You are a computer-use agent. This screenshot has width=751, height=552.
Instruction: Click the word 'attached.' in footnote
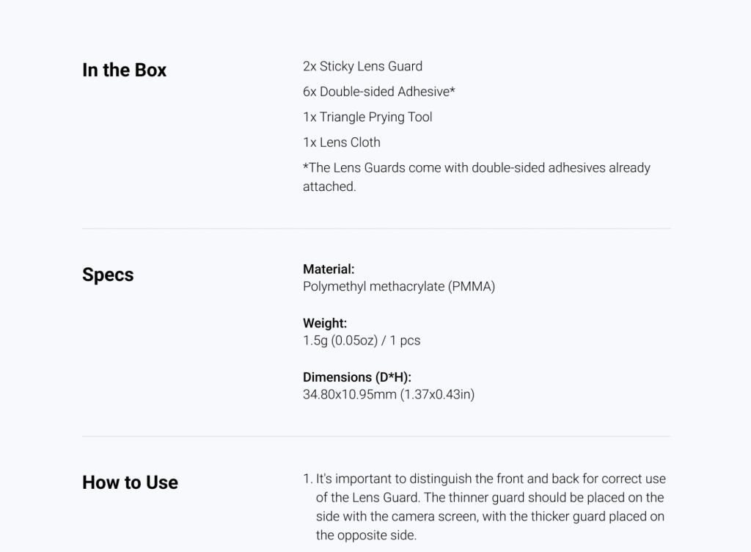[x=329, y=186]
